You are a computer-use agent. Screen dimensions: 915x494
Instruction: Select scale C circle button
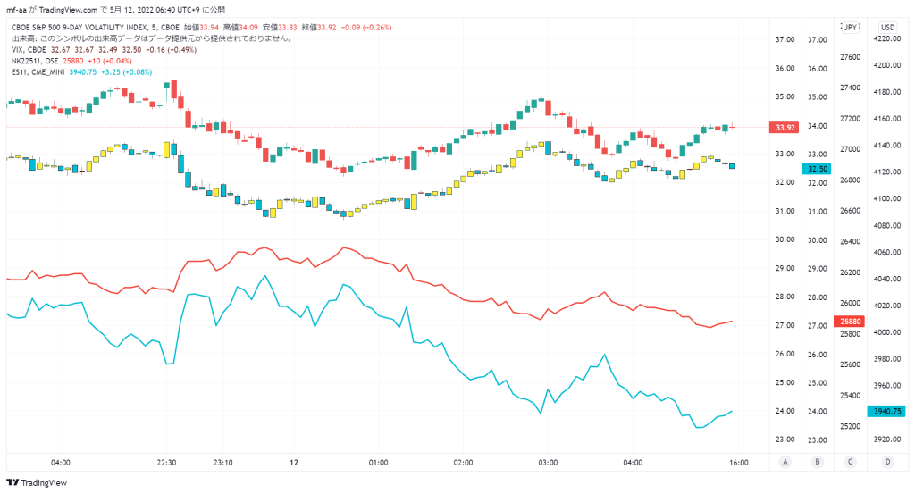[x=850, y=462]
